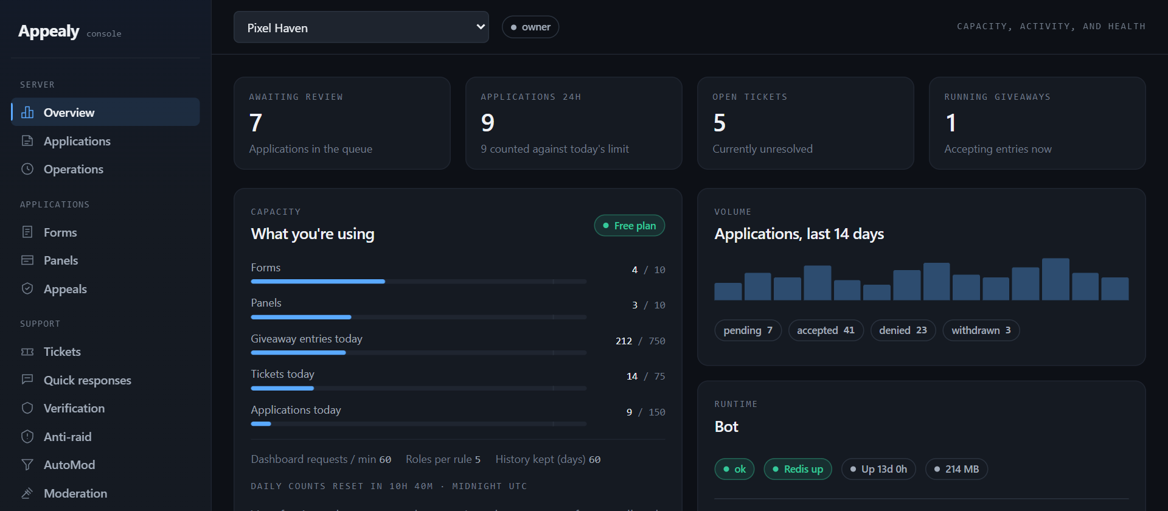Select the accepted 41 status chip
1168x511 pixels.
point(826,330)
